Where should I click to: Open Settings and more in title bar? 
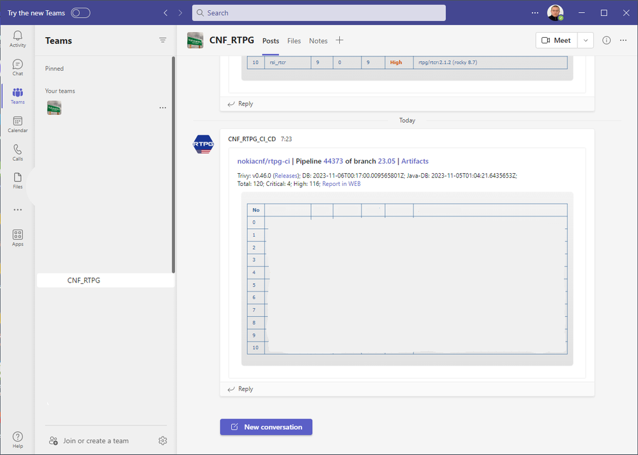tap(535, 13)
